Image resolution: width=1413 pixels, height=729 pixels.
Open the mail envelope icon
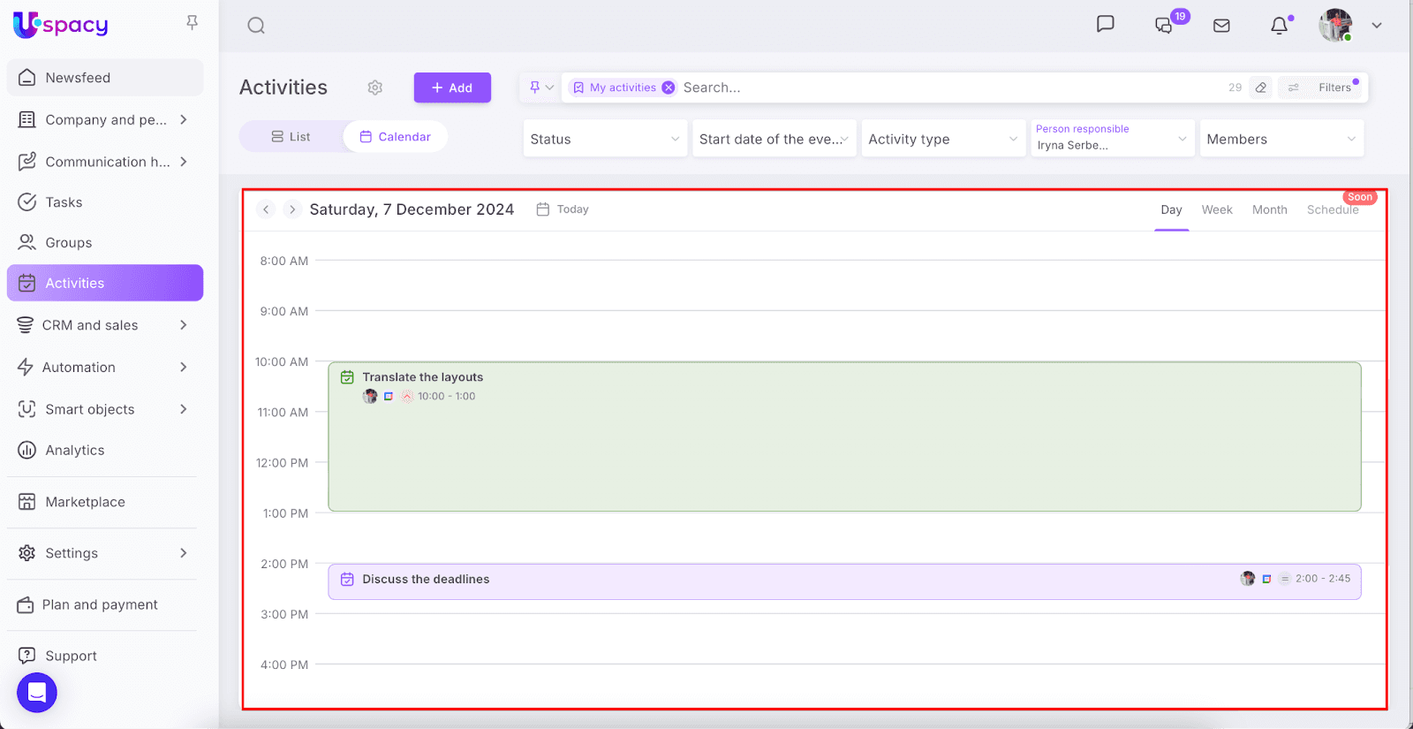[x=1221, y=26]
